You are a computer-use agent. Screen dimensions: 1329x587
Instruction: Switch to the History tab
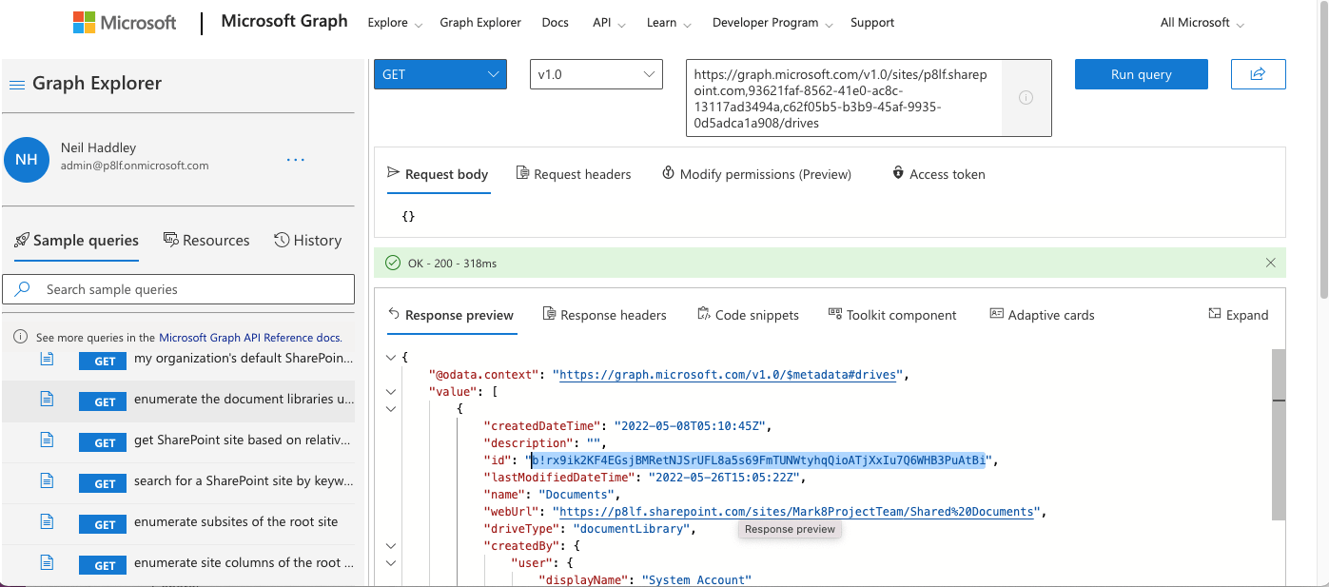307,241
